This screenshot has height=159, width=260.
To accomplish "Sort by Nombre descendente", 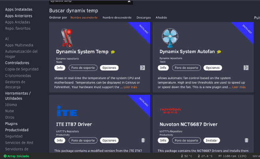I will pos(117,18).
